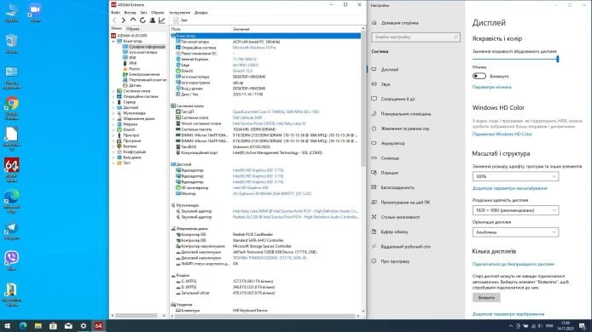Click the Microsoft Windows 10 Pro value
Screen dimensions: 592x332
(254, 48)
